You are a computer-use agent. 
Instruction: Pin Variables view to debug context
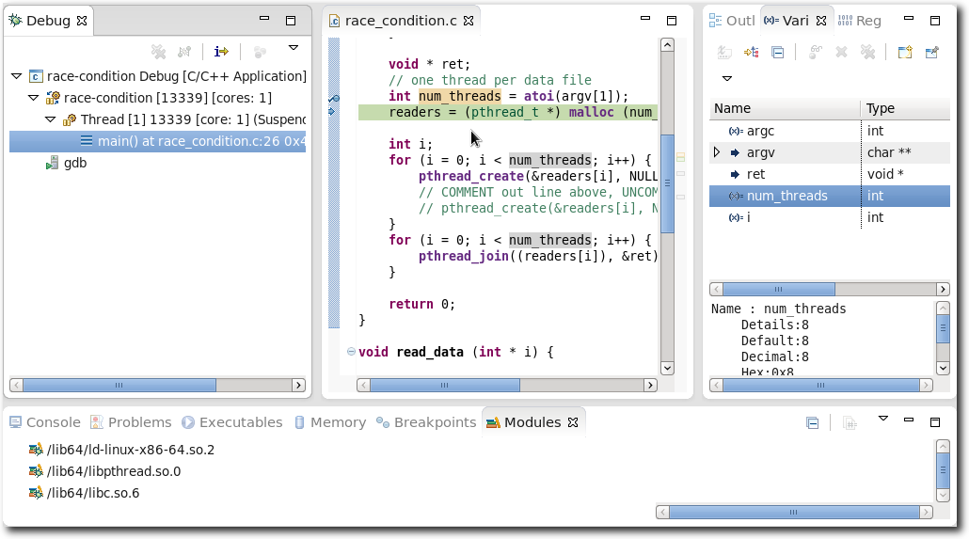[931, 52]
